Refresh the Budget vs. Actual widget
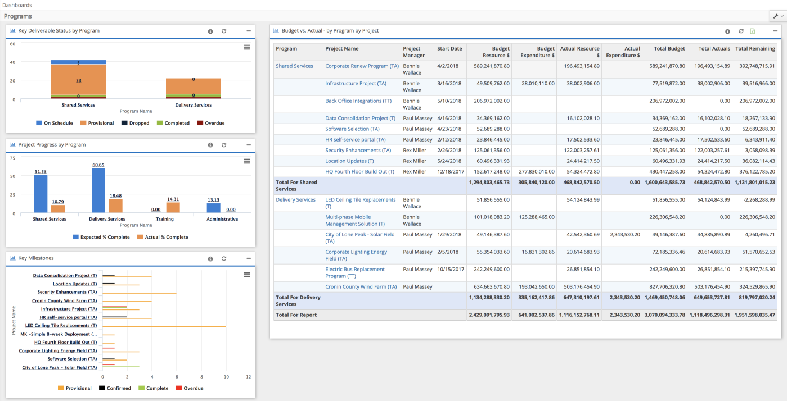This screenshot has height=401, width=787. click(x=741, y=31)
